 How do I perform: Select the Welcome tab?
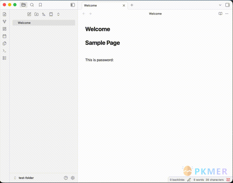pos(105,6)
